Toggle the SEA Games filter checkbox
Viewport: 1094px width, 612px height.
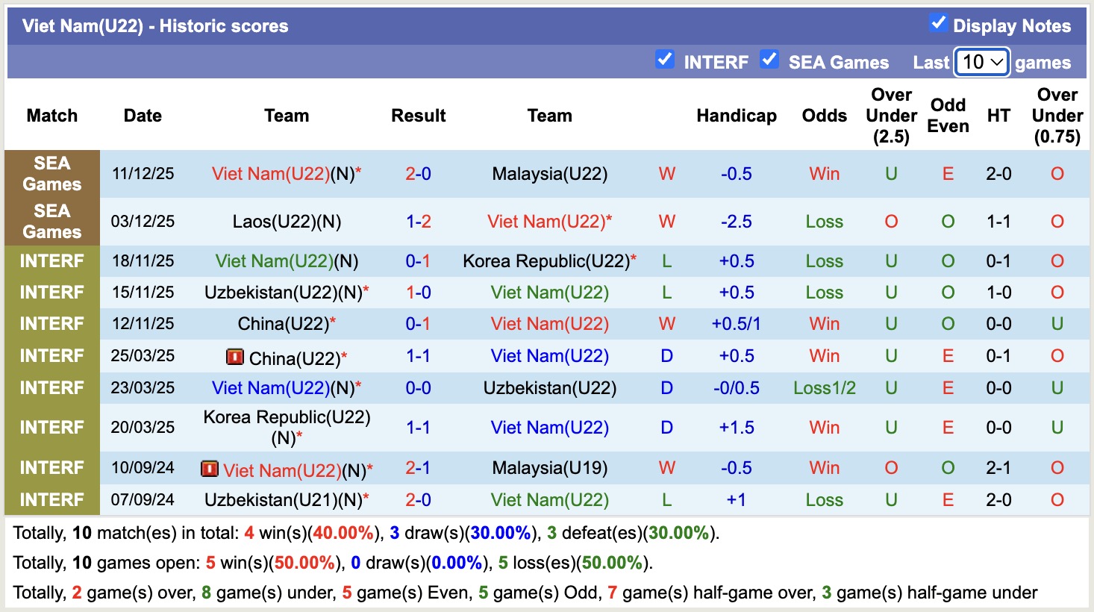pyautogui.click(x=769, y=60)
